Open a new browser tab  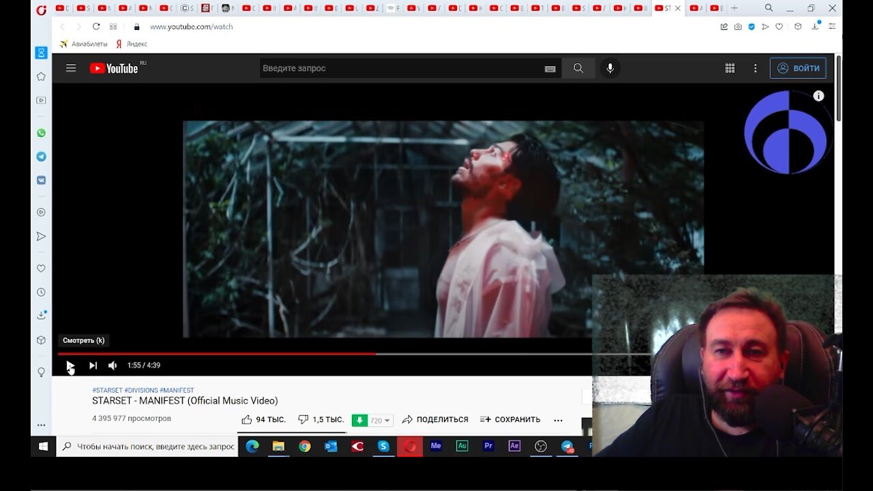click(735, 8)
